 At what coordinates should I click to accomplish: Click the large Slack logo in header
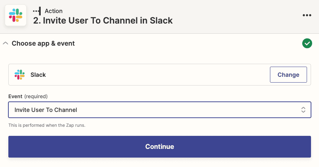pos(16,15)
